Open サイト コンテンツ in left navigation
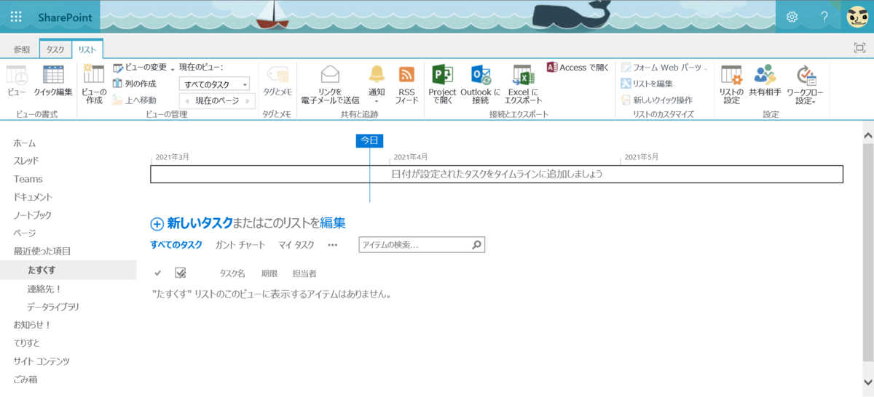The width and height of the screenshot is (874, 397). [41, 361]
